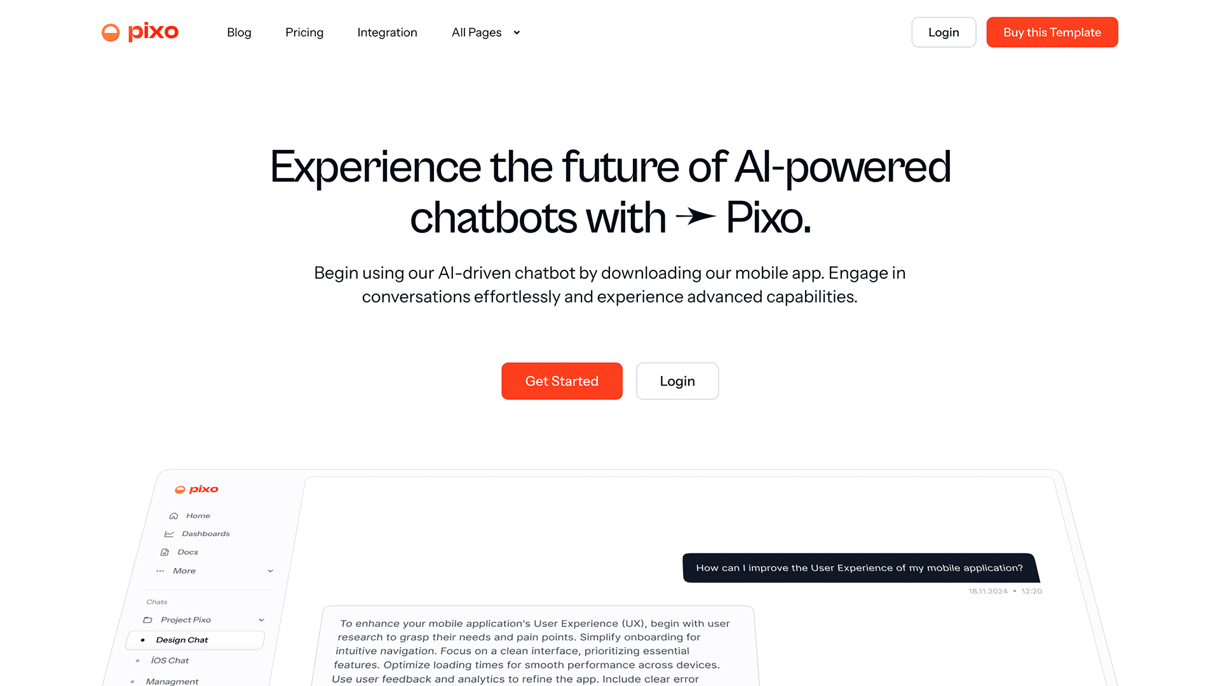Click the Login button in hero section

[677, 381]
